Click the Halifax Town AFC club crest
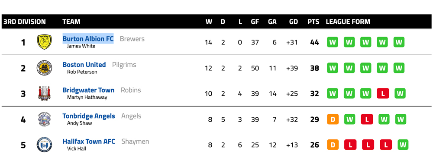 pyautogui.click(x=45, y=144)
